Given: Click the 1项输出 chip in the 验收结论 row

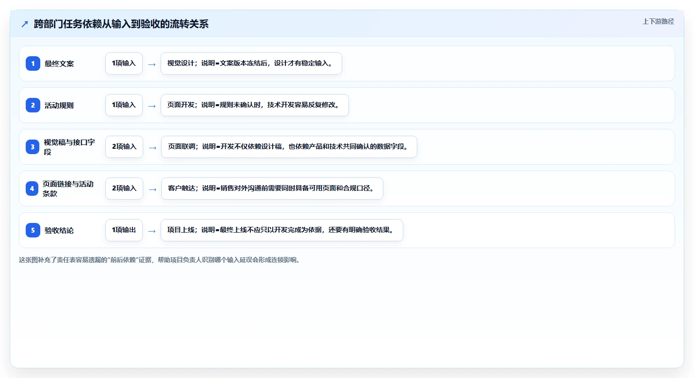Looking at the screenshot, I should pos(124,230).
